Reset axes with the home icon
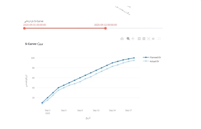 pyautogui.click(x=153, y=39)
